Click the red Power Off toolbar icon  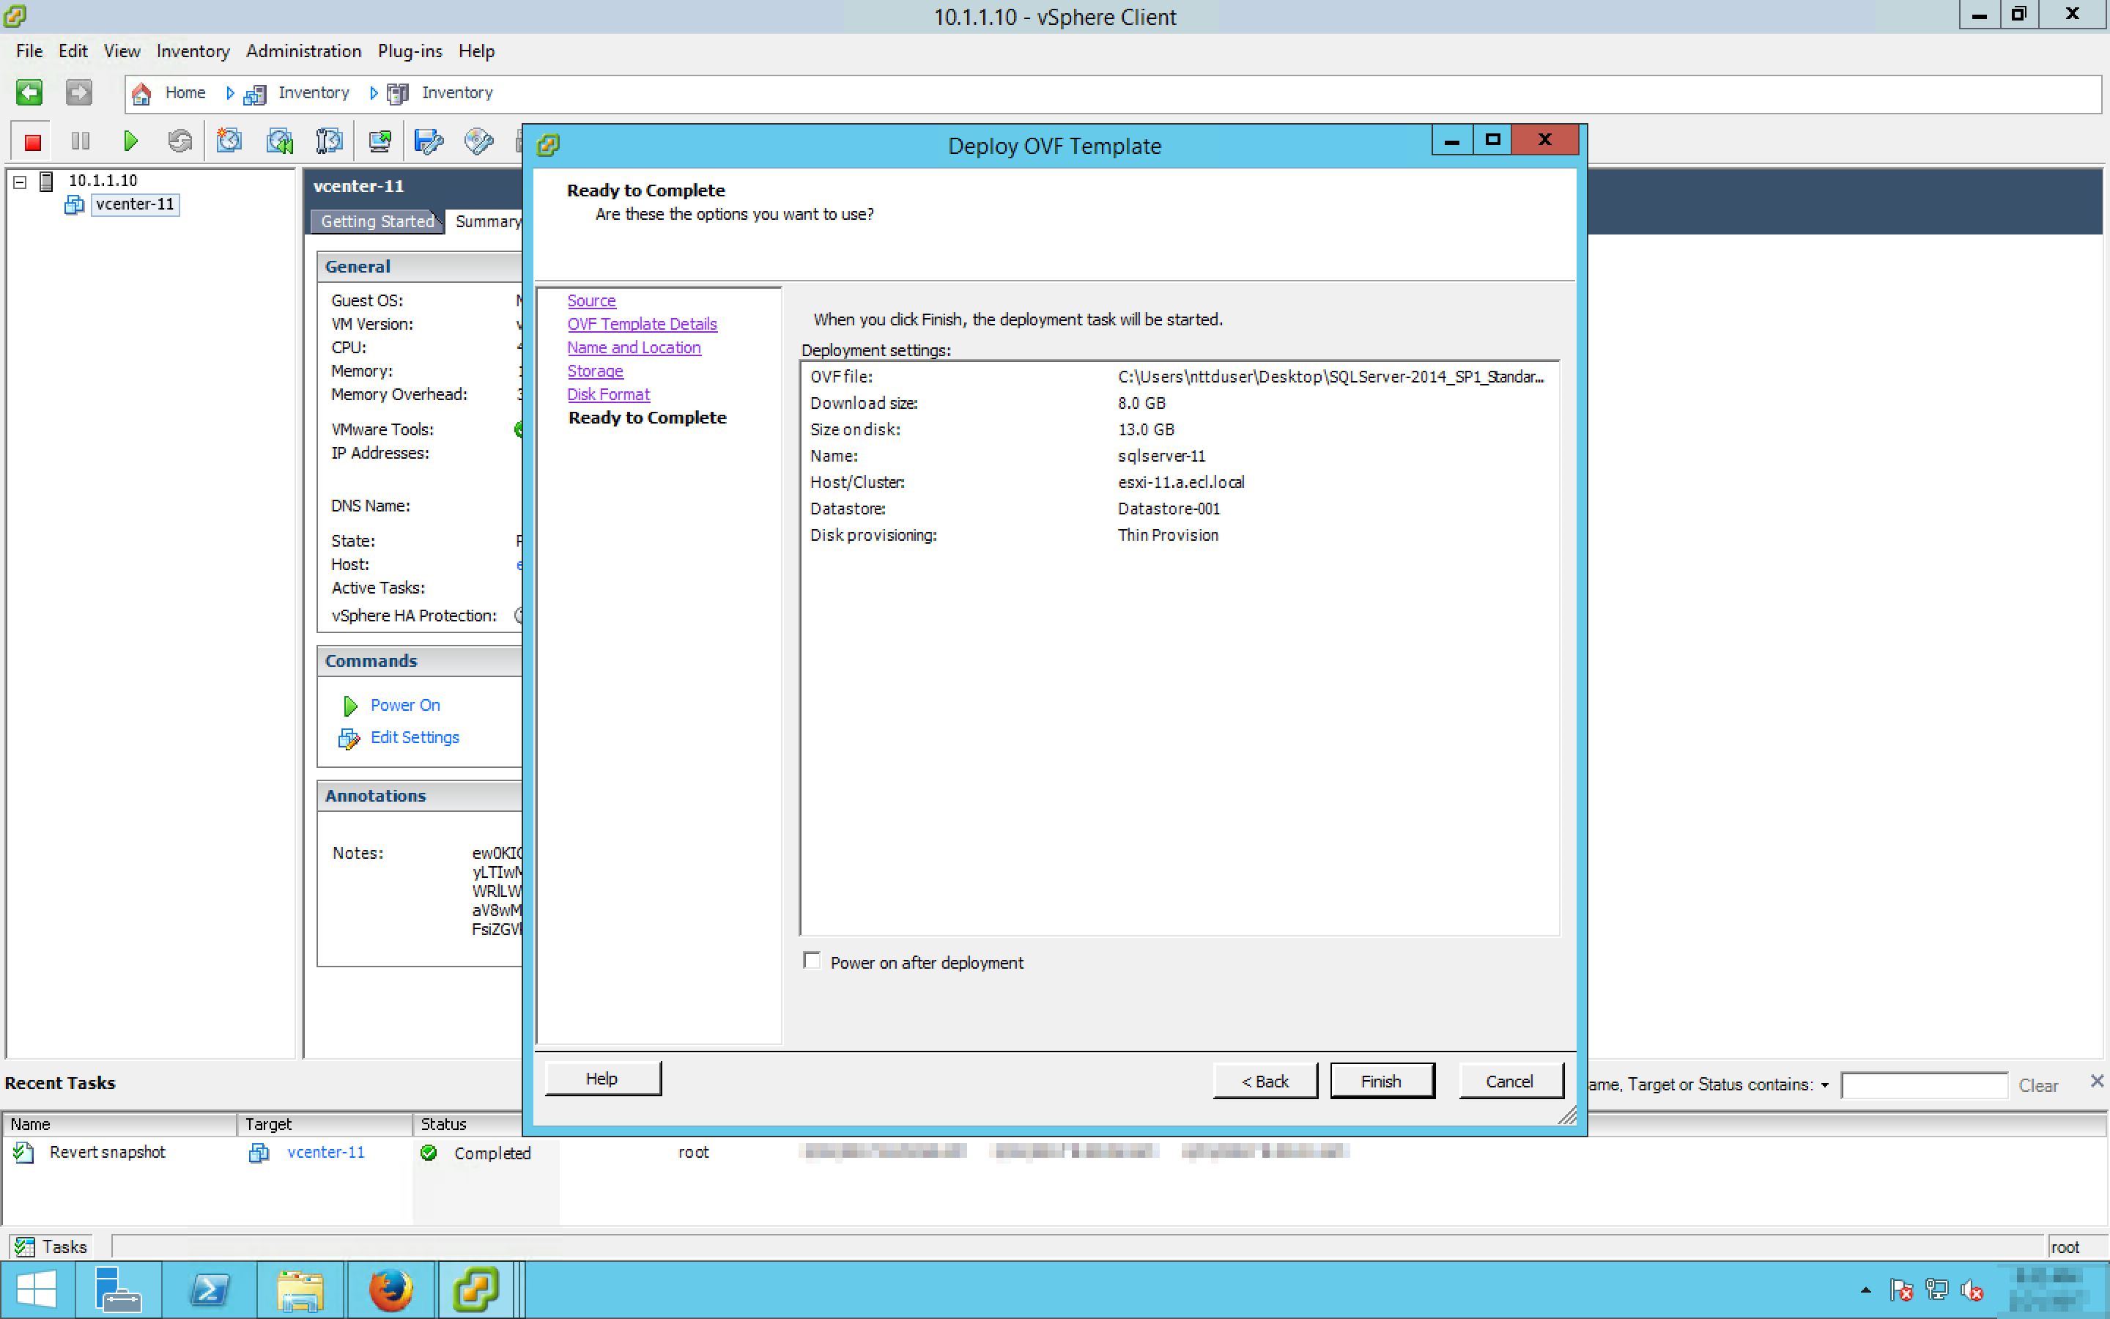32,141
